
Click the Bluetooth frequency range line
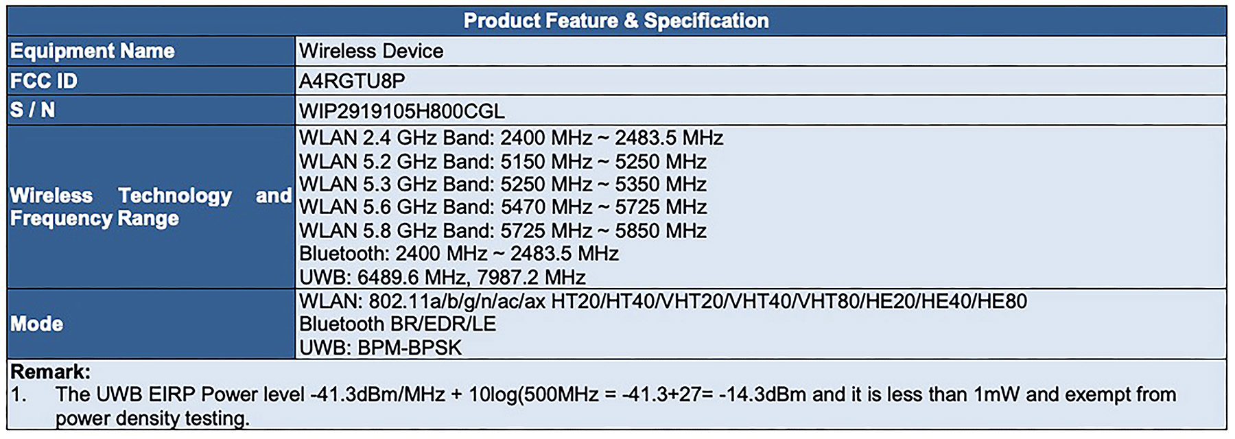pos(459,254)
